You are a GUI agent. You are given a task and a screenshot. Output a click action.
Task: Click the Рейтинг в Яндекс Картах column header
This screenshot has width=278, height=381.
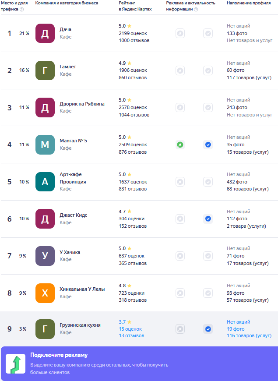coord(135,6)
